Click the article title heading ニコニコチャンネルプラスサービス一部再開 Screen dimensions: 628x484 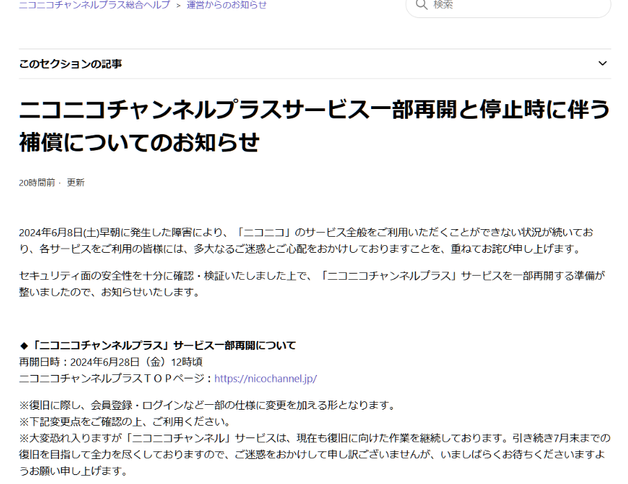coord(314,110)
